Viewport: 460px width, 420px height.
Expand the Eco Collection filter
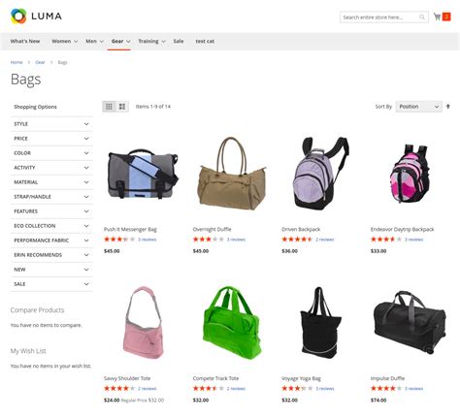point(51,226)
